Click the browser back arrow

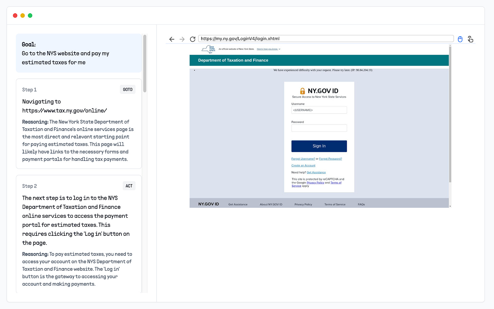172,39
